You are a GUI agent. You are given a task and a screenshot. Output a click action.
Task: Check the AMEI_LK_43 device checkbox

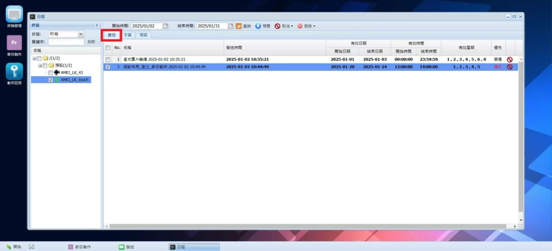(x=51, y=73)
